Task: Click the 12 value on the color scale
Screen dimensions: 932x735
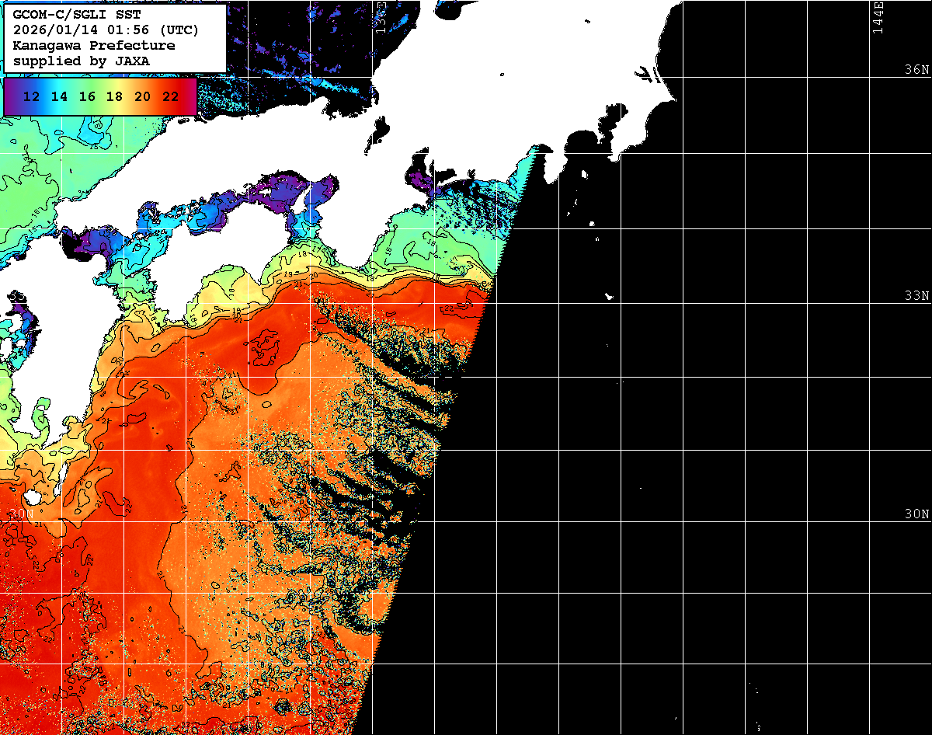Action: click(32, 97)
